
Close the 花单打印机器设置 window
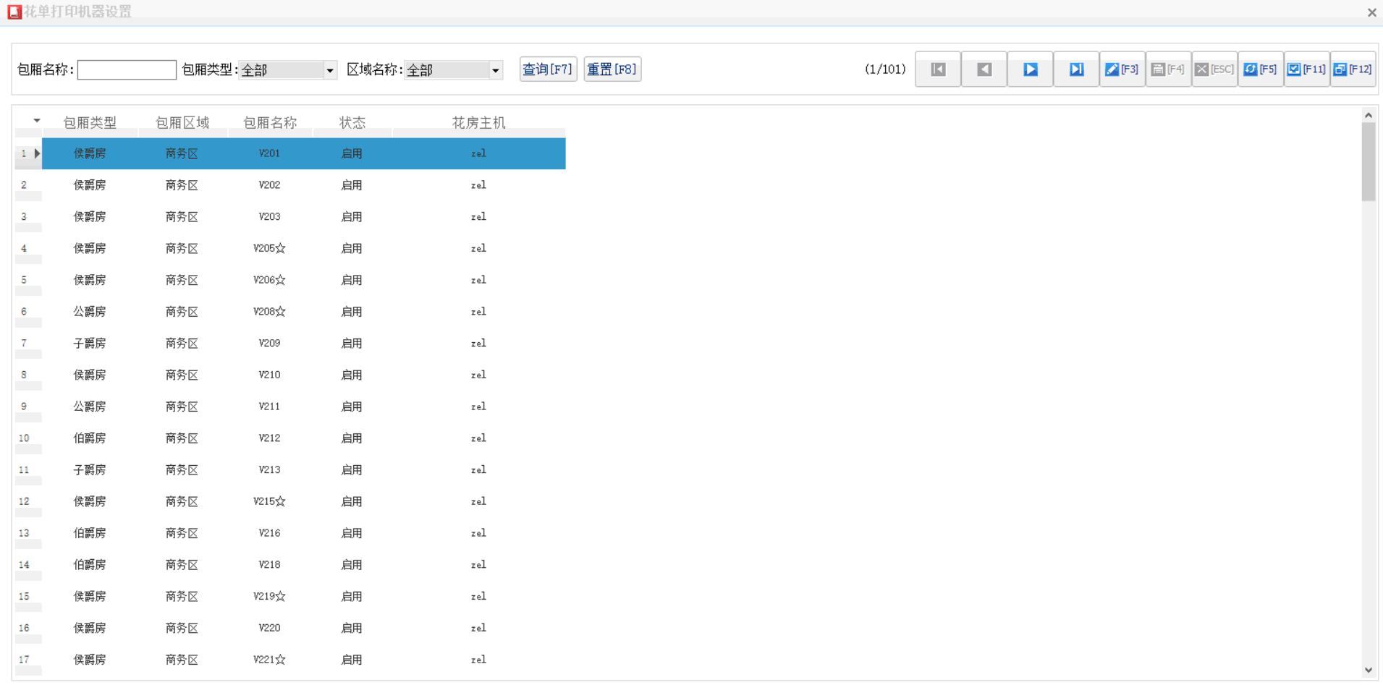point(1371,12)
